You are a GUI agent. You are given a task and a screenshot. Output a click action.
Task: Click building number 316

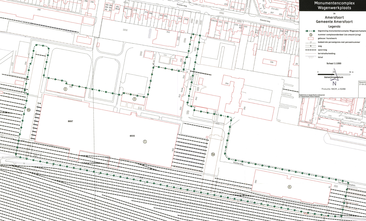(x=181, y=60)
